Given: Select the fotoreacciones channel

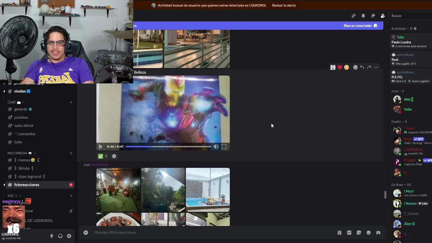Looking at the screenshot, I should pos(40,185).
